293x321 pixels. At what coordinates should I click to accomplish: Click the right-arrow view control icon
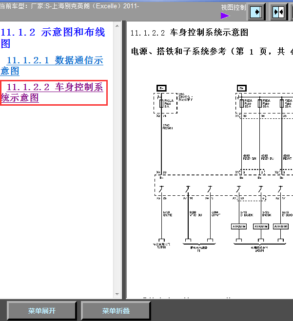point(256,12)
